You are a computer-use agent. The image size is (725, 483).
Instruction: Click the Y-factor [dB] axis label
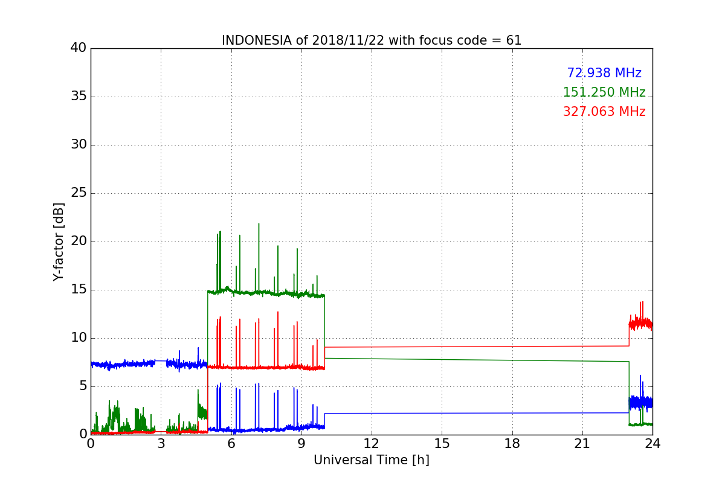59,241
